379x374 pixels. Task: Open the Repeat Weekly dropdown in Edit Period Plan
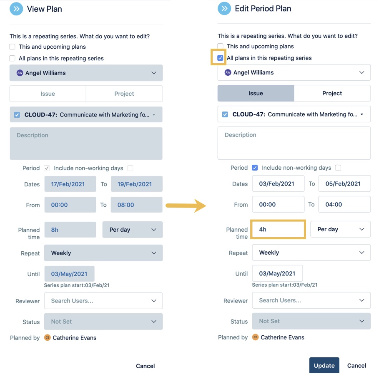(311, 253)
